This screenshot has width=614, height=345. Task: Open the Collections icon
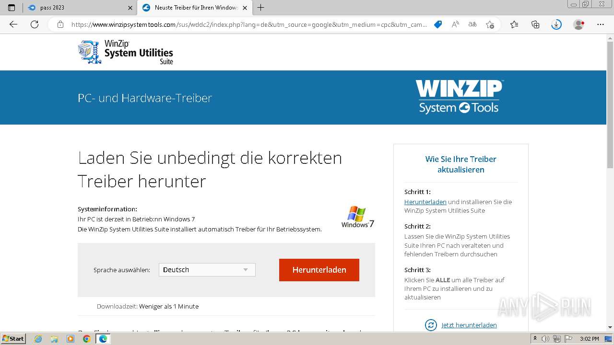pyautogui.click(x=535, y=24)
